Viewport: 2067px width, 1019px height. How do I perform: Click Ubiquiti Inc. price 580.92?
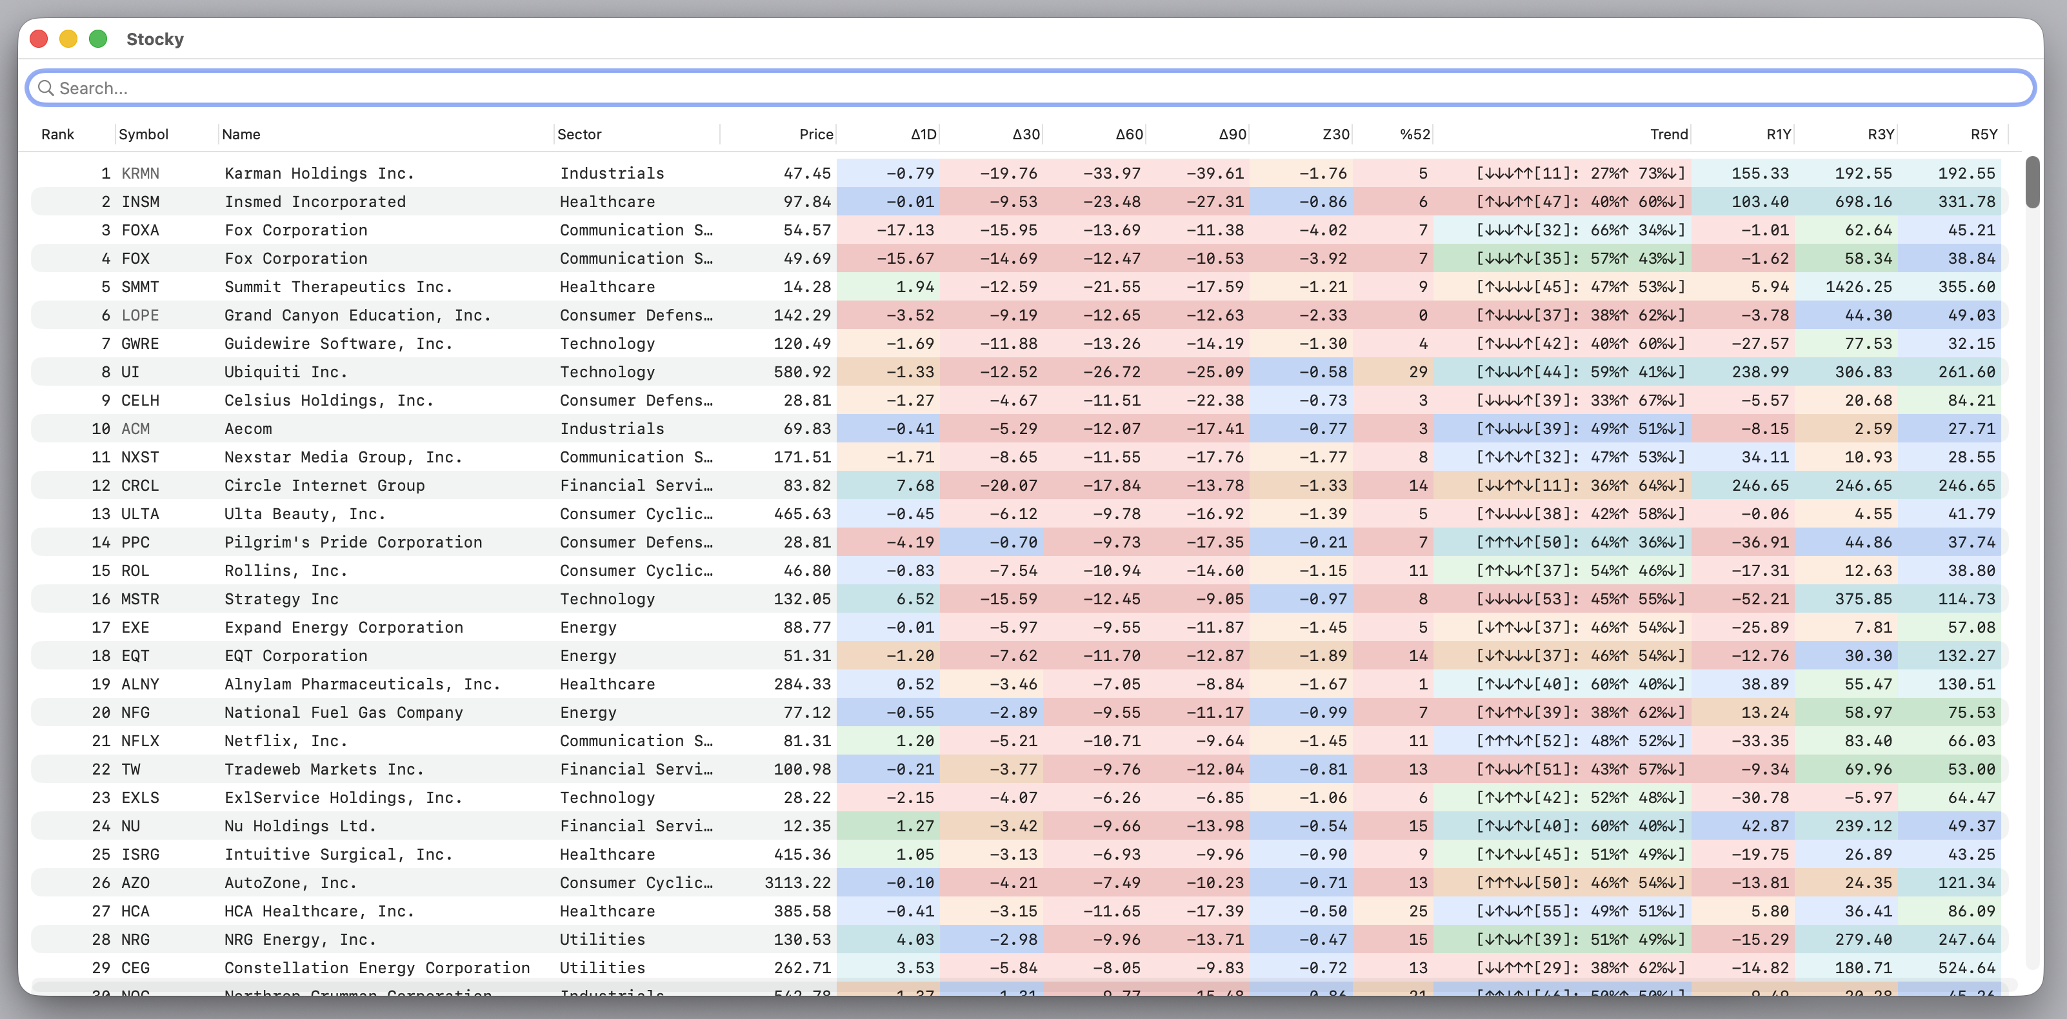click(803, 372)
